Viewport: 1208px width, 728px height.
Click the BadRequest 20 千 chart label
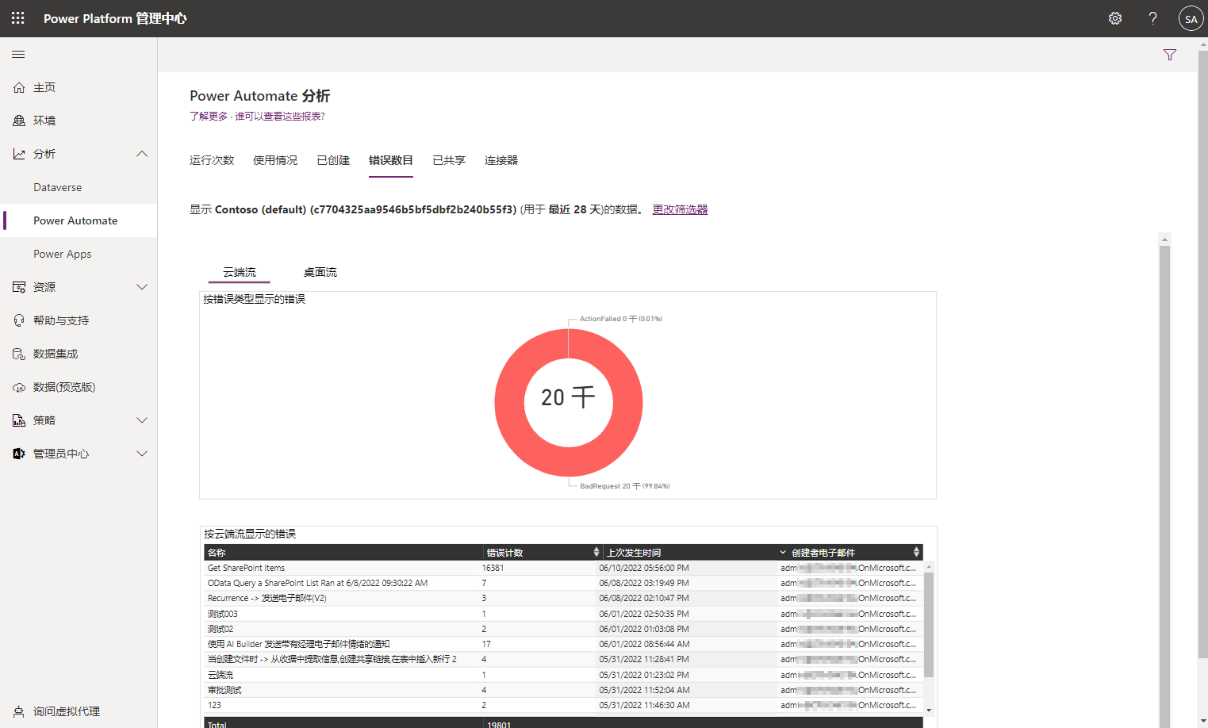[625, 486]
